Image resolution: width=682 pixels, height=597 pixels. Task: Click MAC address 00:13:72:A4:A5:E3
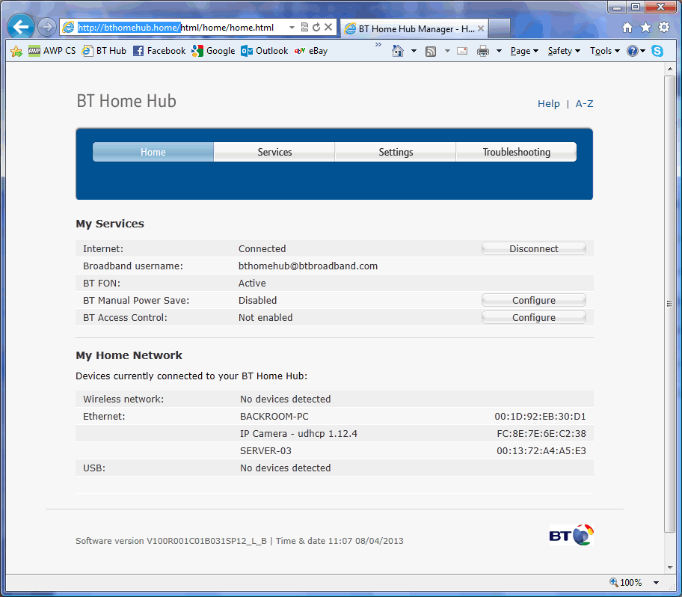pyautogui.click(x=541, y=451)
